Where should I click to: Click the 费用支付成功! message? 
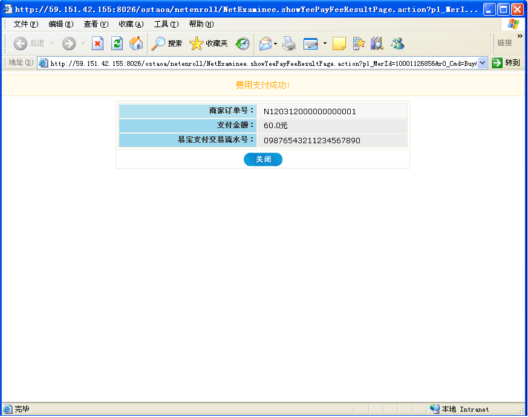pyautogui.click(x=262, y=85)
